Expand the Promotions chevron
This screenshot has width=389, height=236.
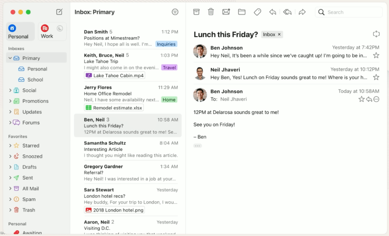10,101
